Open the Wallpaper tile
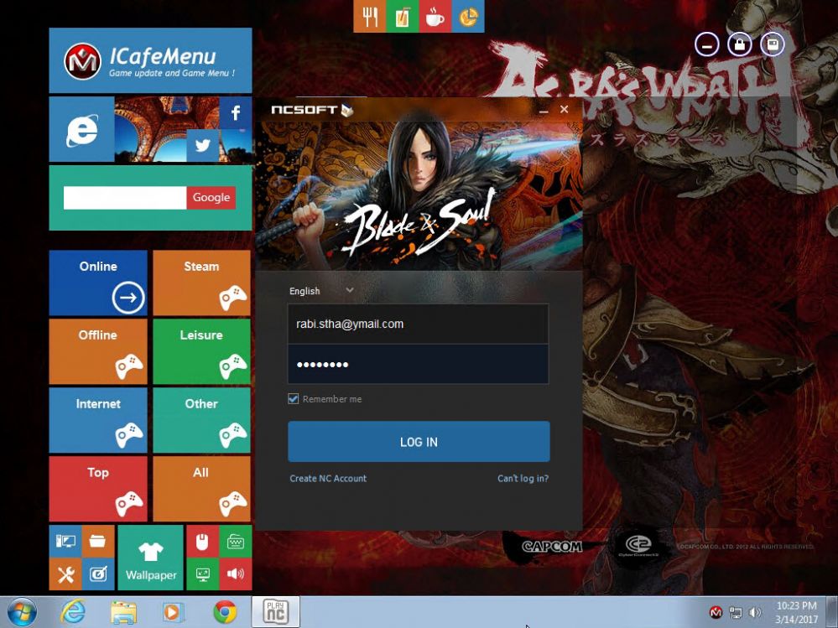The width and height of the screenshot is (838, 628). [151, 558]
